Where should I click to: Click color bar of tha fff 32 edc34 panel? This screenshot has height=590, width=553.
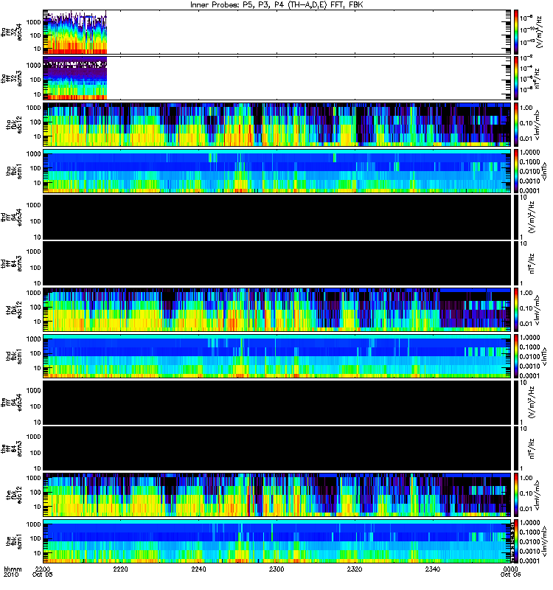click(x=516, y=32)
